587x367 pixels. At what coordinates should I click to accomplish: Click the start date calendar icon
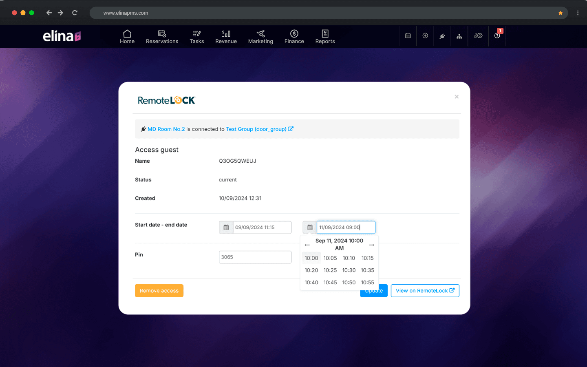pos(226,227)
